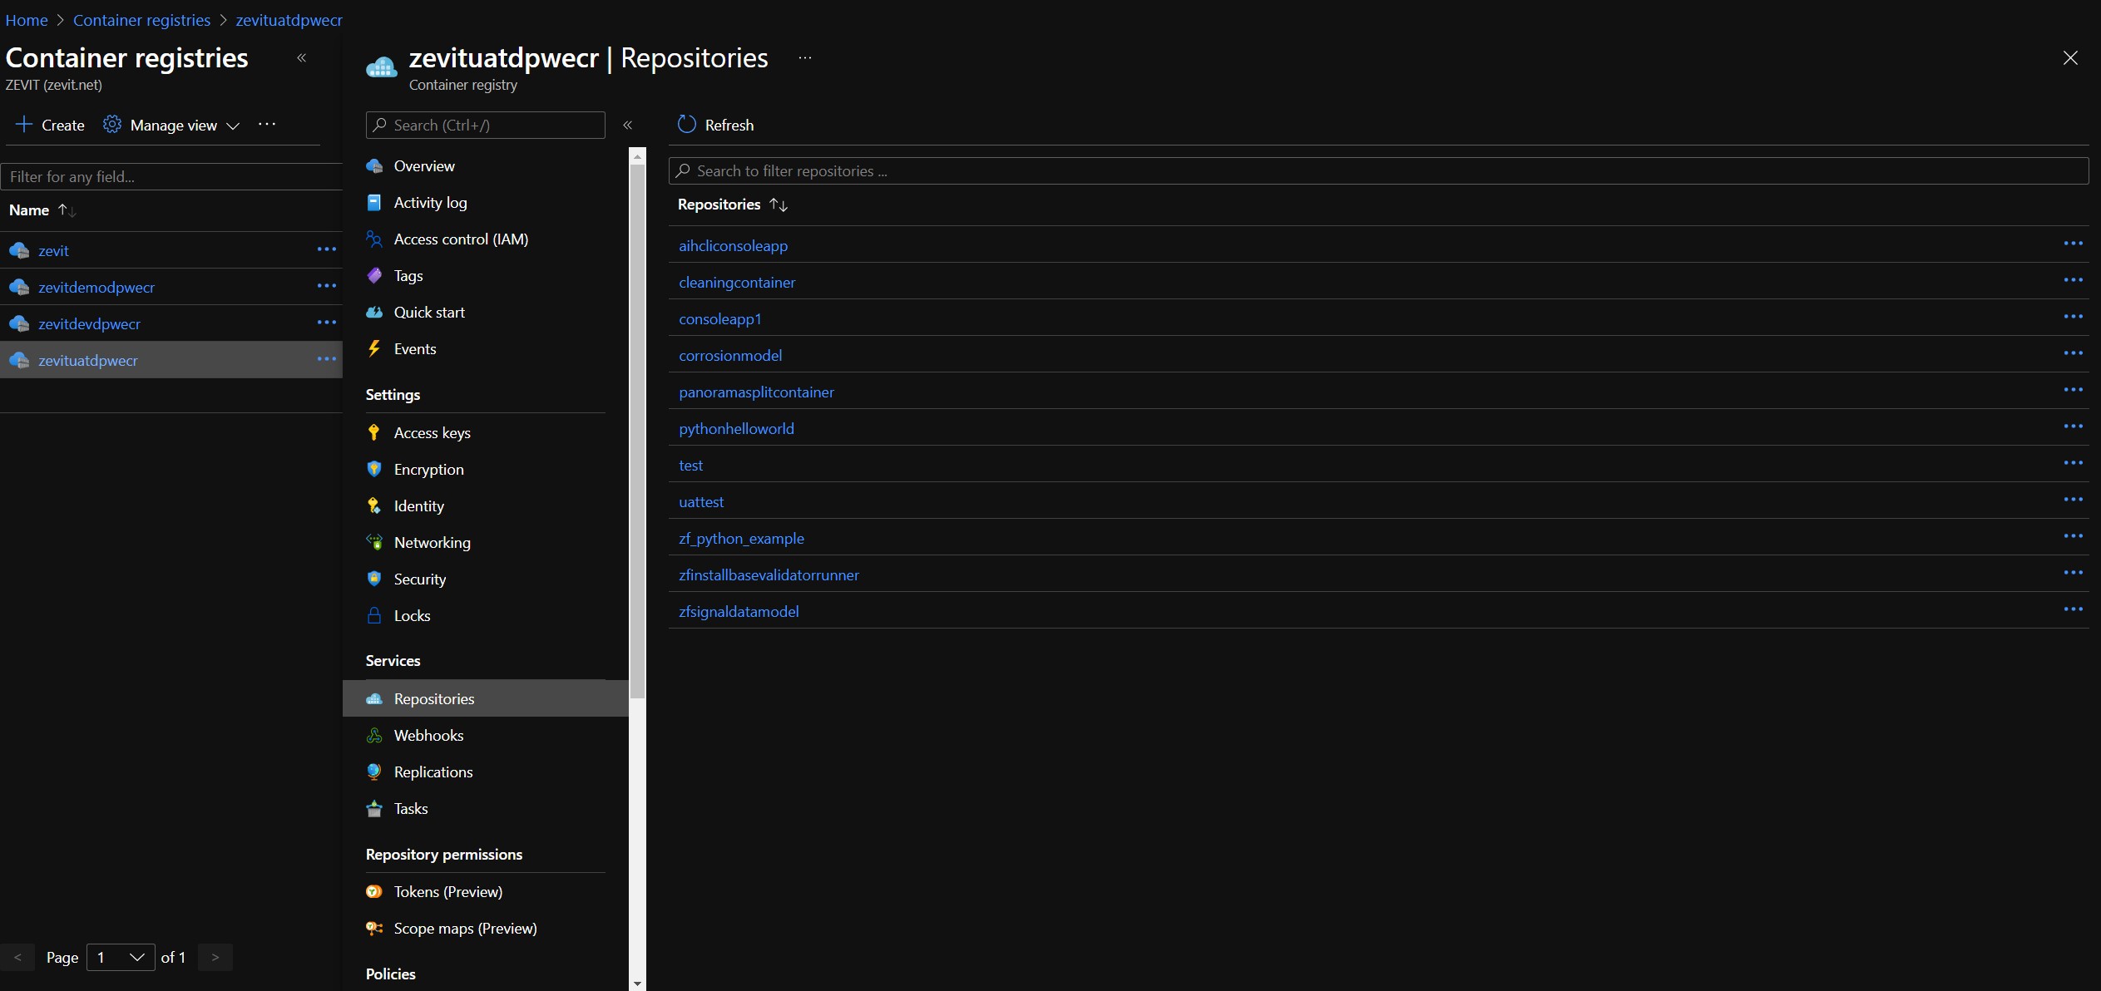This screenshot has height=991, width=2101.
Task: Click the Refresh circular arrow icon
Action: 686,125
